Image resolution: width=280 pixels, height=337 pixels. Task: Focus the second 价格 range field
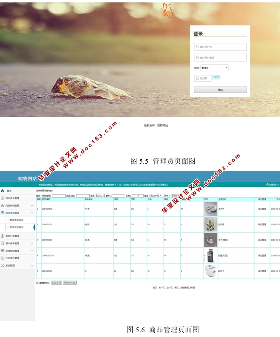coord(141,196)
